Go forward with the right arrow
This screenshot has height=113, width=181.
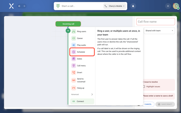coord(24,6)
